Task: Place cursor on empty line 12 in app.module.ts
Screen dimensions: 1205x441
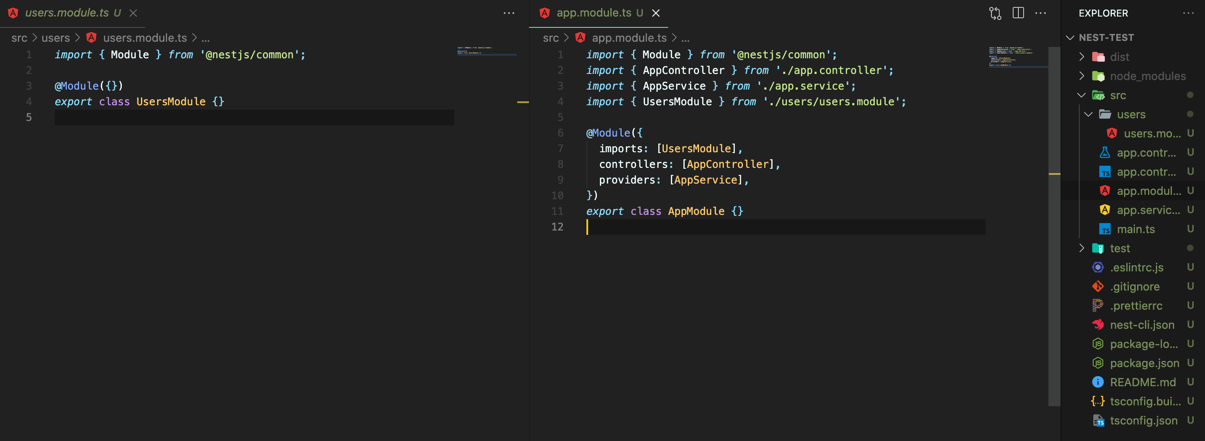Action: tap(786, 227)
